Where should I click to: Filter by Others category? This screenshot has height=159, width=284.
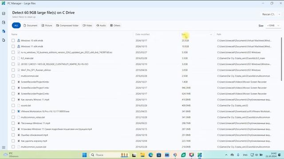[115, 26]
